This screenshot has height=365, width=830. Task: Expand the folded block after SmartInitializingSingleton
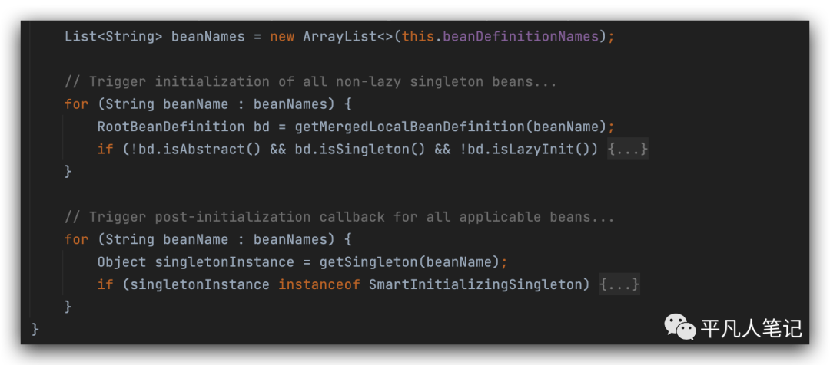(619, 284)
